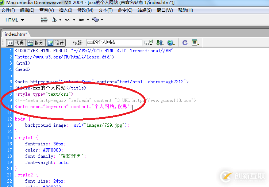Open the 命令(C) menu
This screenshot has height=187, width=269.
point(125,10)
